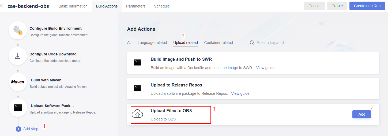Open the Upload Software Package terminal icon
Screen dimensions: 388x136
point(18,108)
